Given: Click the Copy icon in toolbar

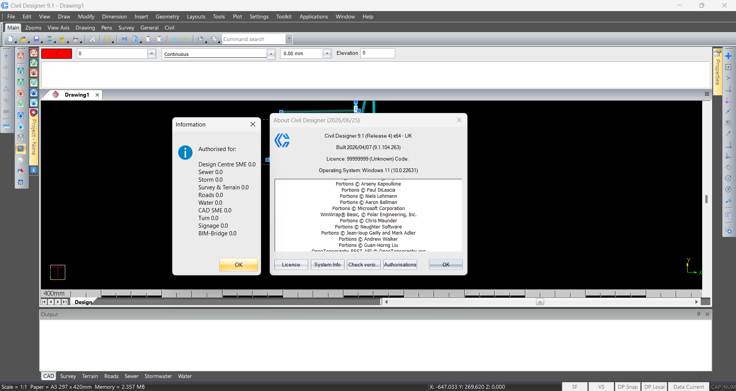Looking at the screenshot, I should [135, 39].
